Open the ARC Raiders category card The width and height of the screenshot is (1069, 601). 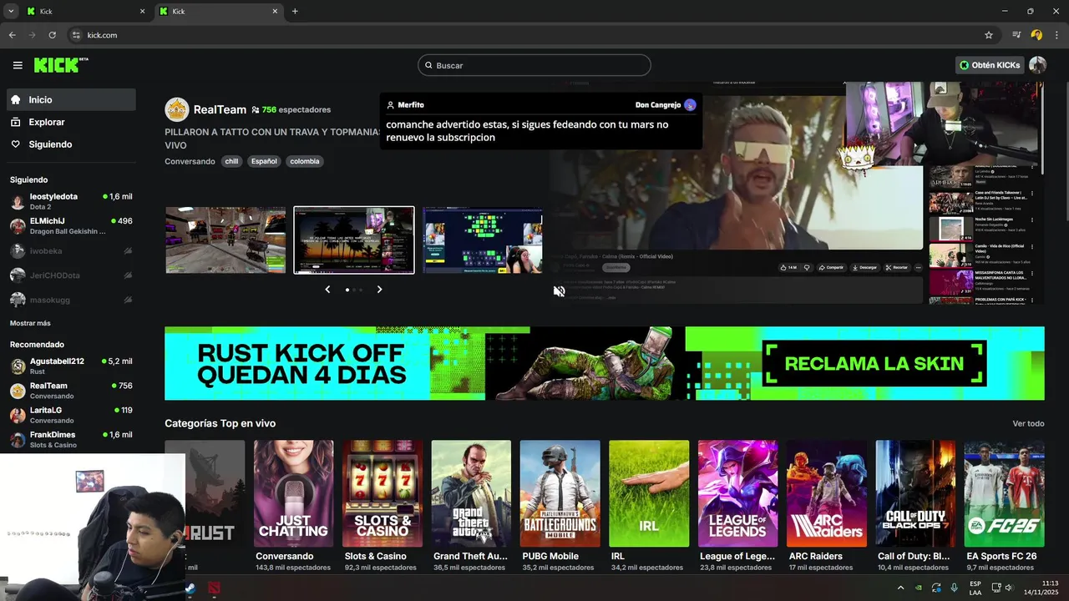tap(827, 493)
